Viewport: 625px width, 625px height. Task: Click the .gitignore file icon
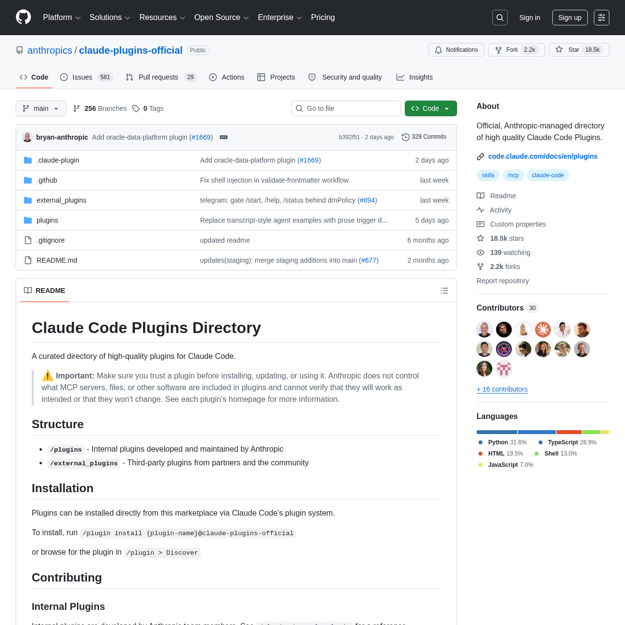tap(28, 240)
